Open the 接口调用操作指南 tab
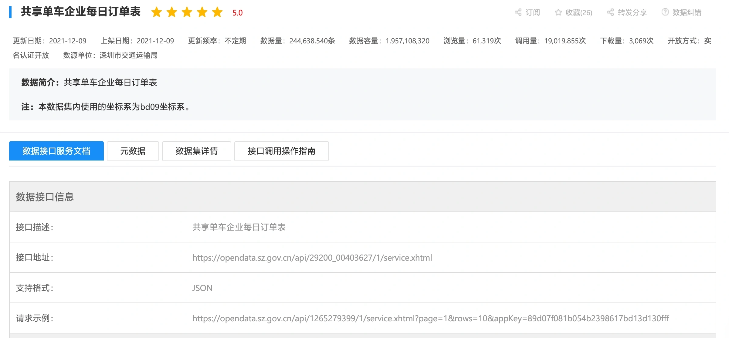 coord(281,151)
